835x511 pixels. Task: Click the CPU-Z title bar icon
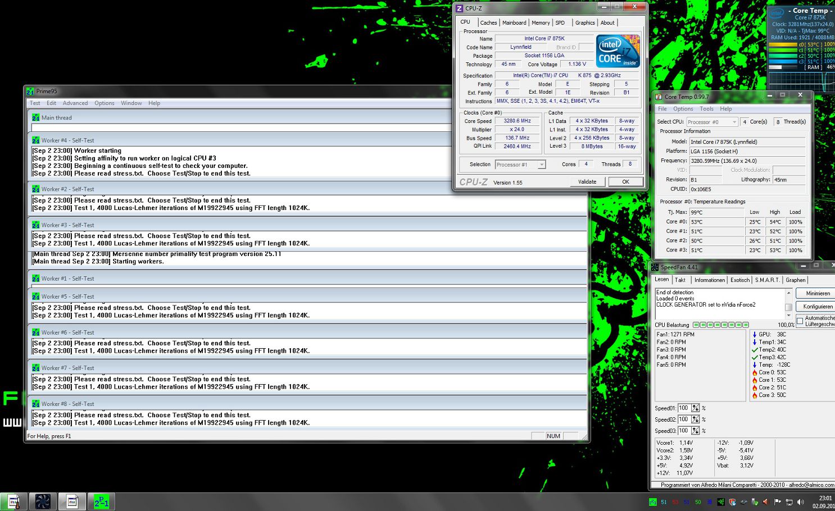[x=459, y=8]
